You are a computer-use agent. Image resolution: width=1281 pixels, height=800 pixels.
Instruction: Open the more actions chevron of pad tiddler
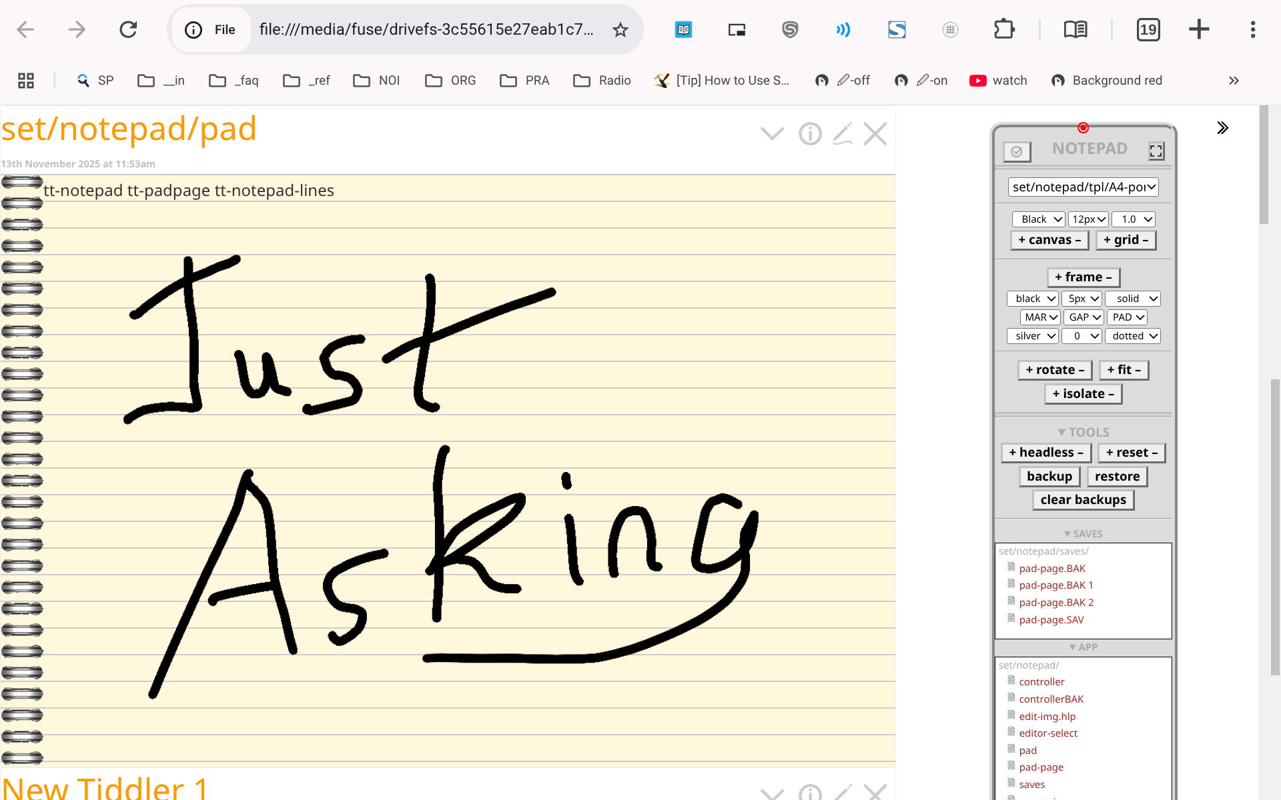772,134
